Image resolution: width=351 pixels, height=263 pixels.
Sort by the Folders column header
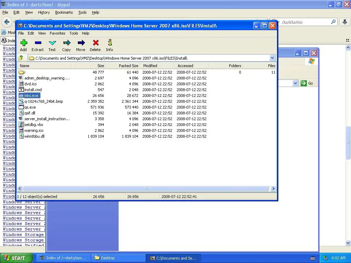tap(226, 66)
